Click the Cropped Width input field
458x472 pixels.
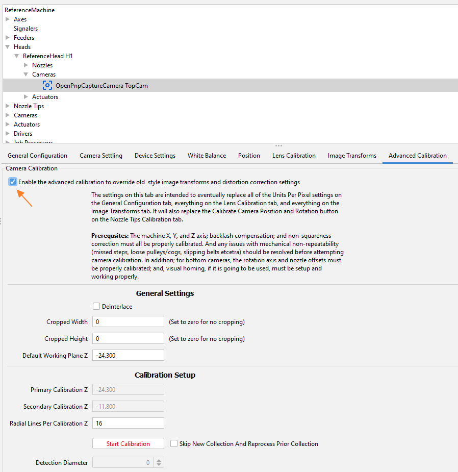(x=128, y=321)
